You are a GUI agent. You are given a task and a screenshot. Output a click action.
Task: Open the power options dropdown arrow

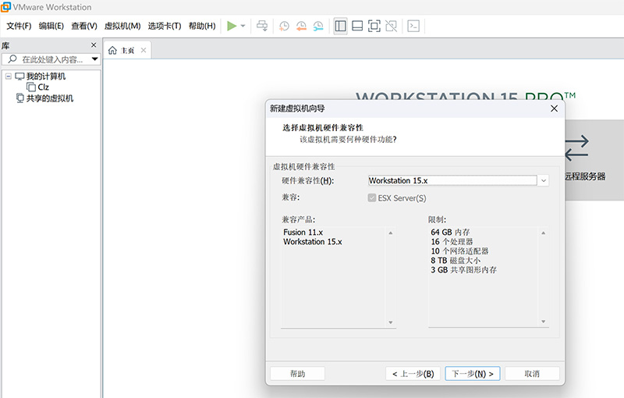243,27
